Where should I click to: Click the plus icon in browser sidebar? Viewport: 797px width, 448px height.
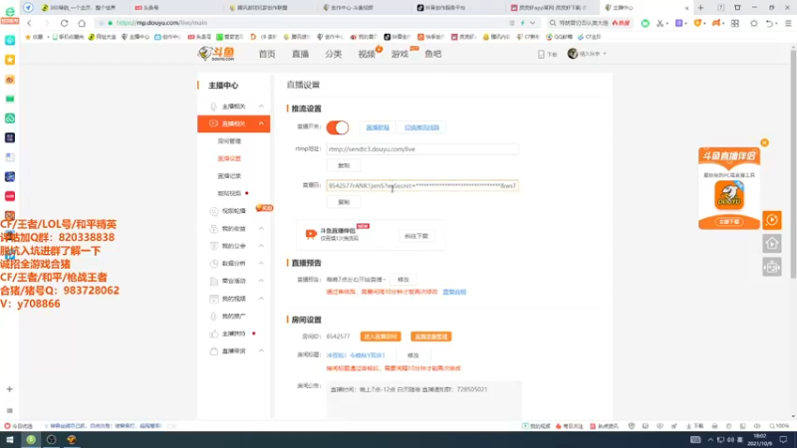[10, 389]
